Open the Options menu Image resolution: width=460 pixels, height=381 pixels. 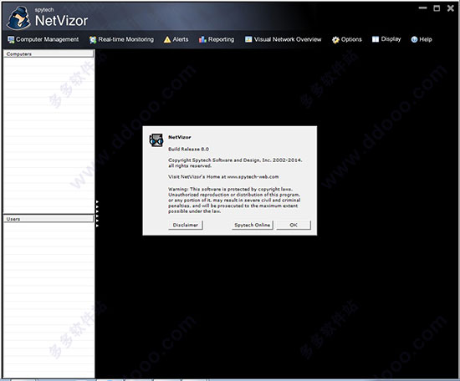pyautogui.click(x=347, y=39)
